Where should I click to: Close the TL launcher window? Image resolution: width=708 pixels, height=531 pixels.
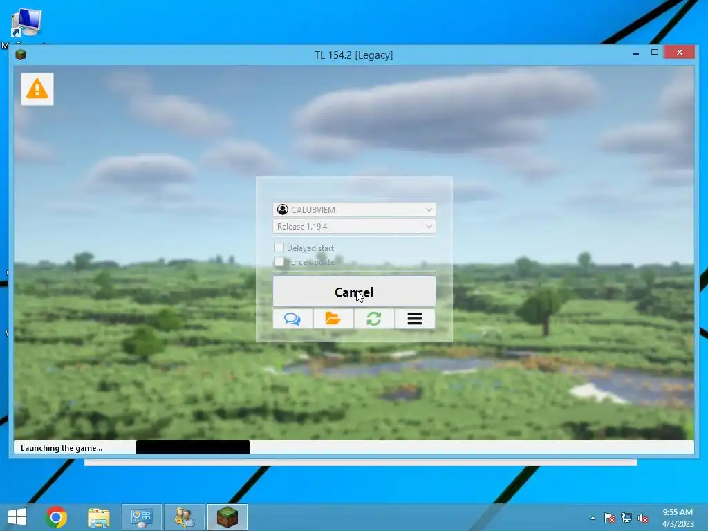coord(680,53)
